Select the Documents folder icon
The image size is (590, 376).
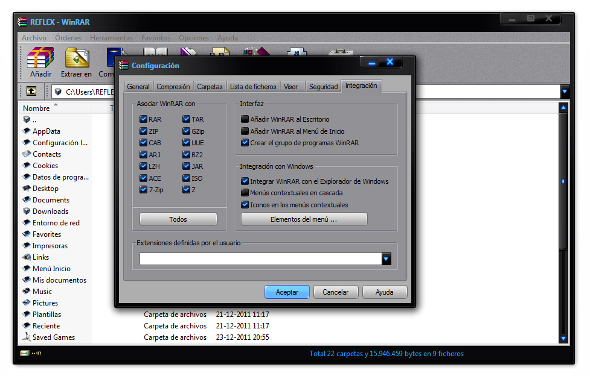pos(27,199)
